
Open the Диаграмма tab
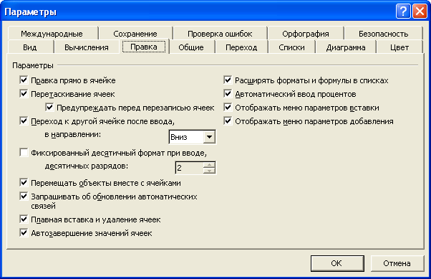tap(346, 47)
